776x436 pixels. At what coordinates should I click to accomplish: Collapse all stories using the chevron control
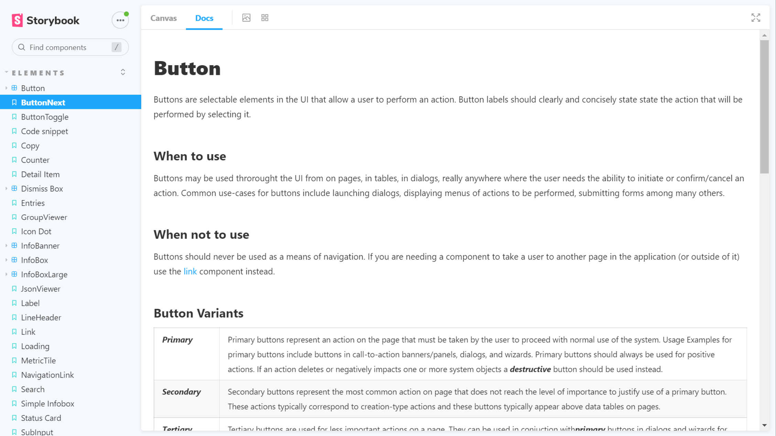(x=123, y=72)
